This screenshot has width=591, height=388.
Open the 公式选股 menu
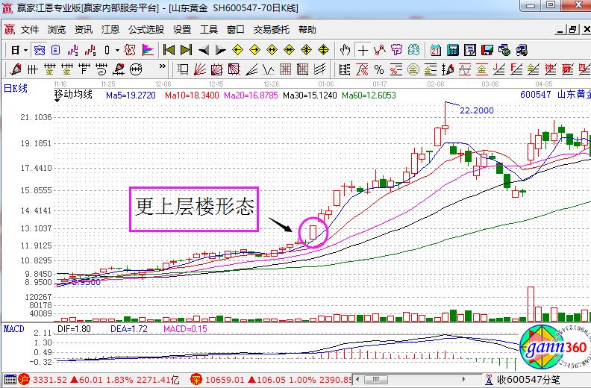[146, 30]
